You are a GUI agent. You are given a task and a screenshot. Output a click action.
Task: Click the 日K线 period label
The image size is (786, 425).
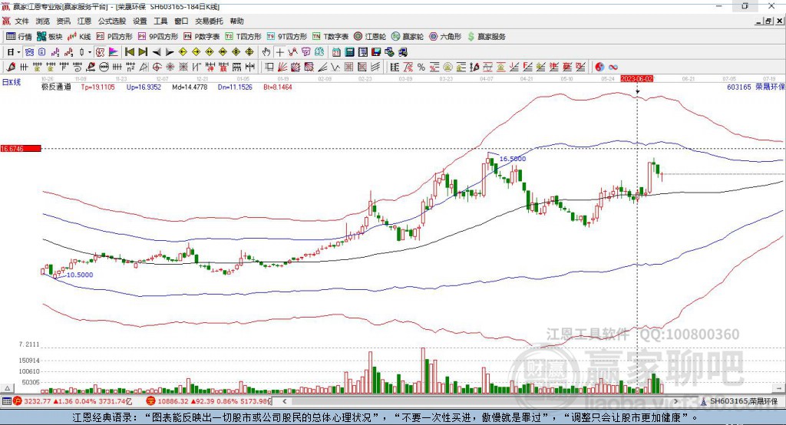tap(12, 83)
